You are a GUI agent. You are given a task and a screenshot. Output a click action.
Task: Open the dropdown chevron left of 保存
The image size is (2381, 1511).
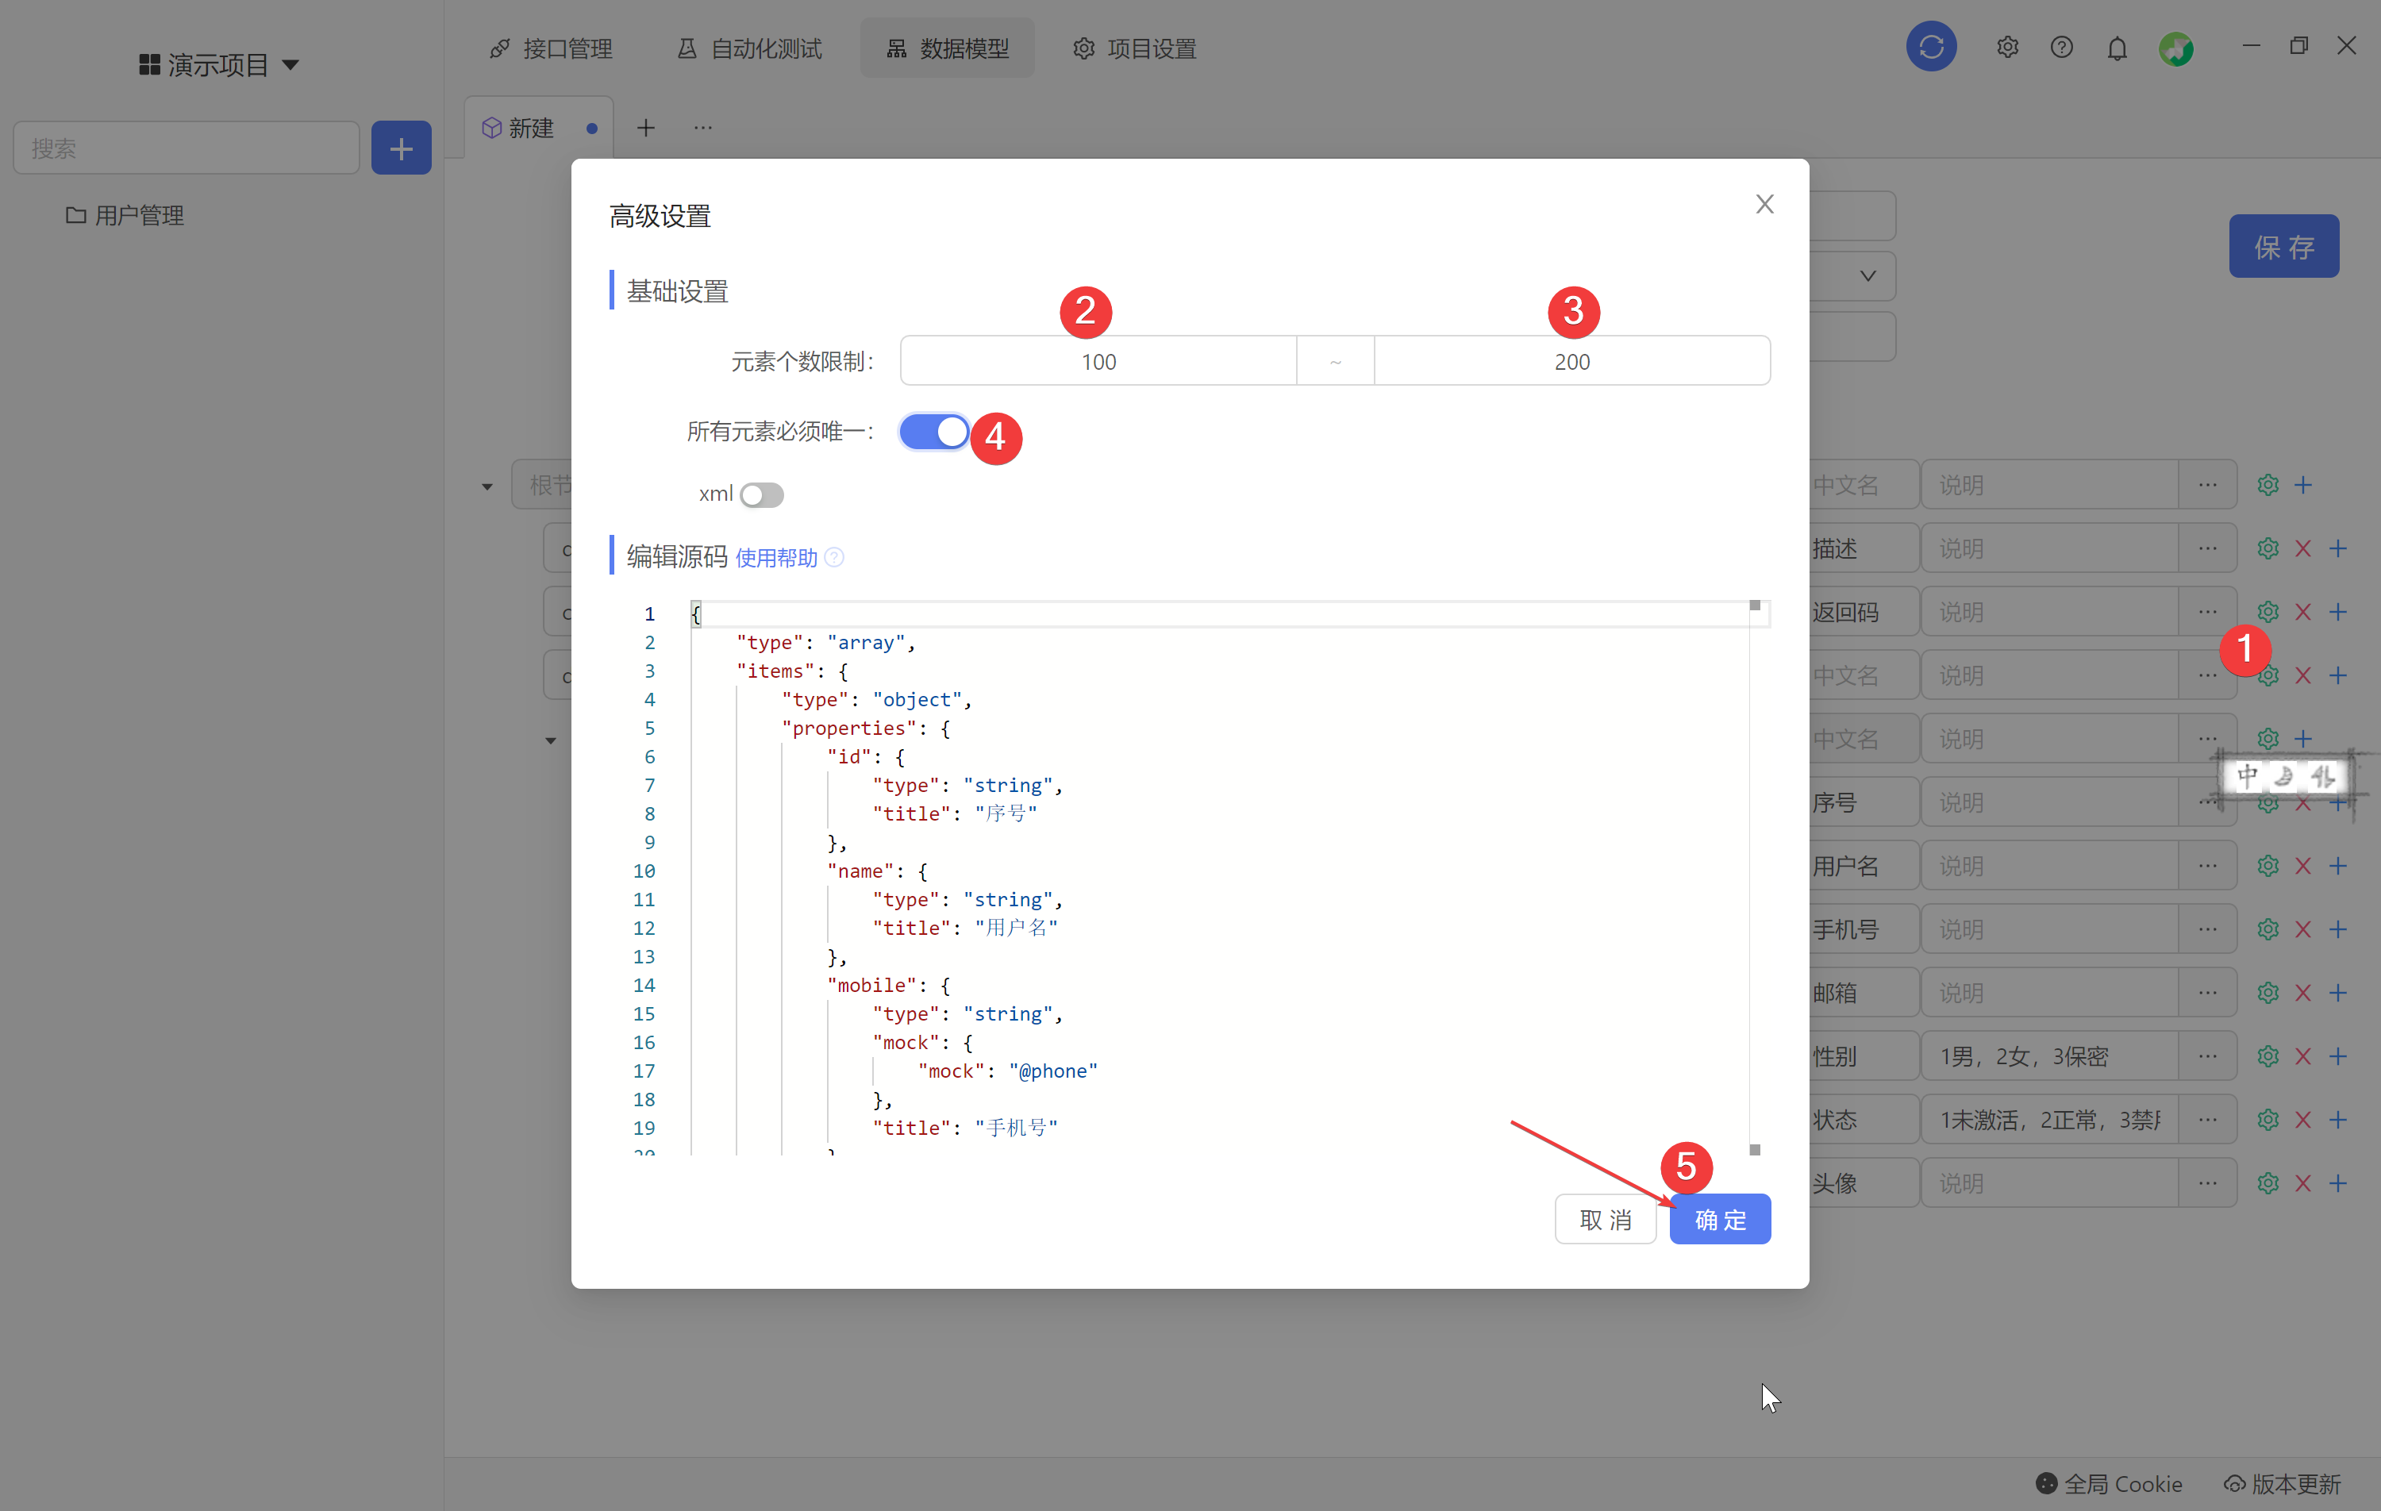pos(1867,276)
